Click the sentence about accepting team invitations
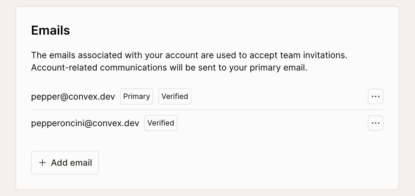The width and height of the screenshot is (415, 196). (x=189, y=55)
